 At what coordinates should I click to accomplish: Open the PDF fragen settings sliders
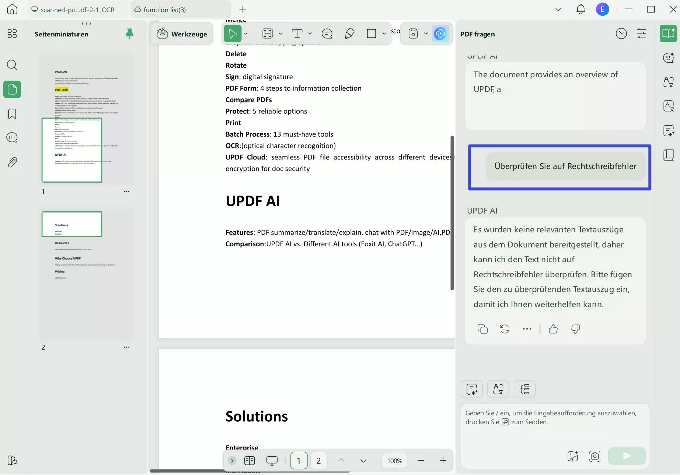[x=641, y=34]
